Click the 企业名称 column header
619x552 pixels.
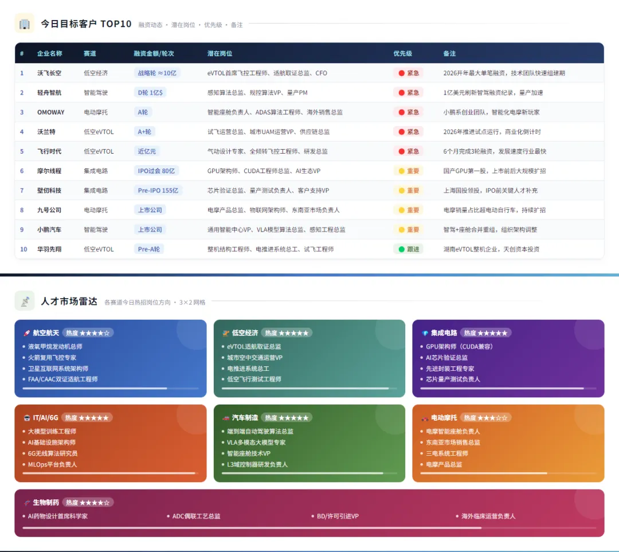[x=50, y=53]
